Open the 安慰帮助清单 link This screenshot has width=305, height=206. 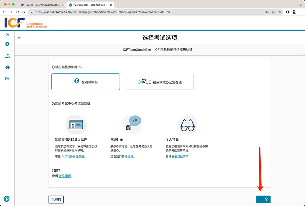point(180,156)
